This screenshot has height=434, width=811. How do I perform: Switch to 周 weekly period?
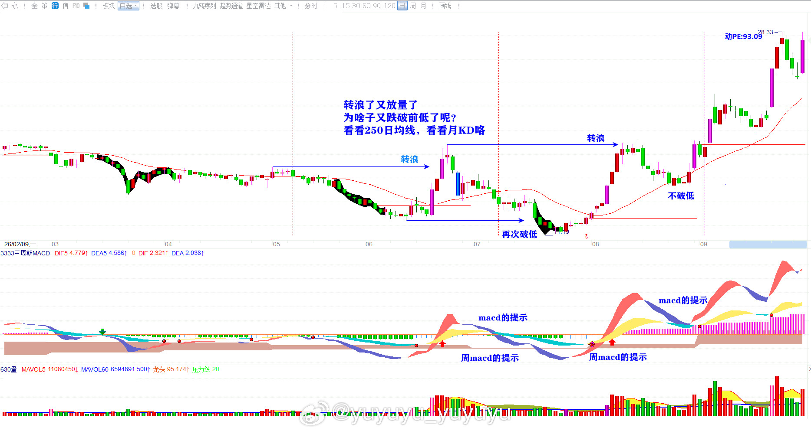(x=413, y=6)
